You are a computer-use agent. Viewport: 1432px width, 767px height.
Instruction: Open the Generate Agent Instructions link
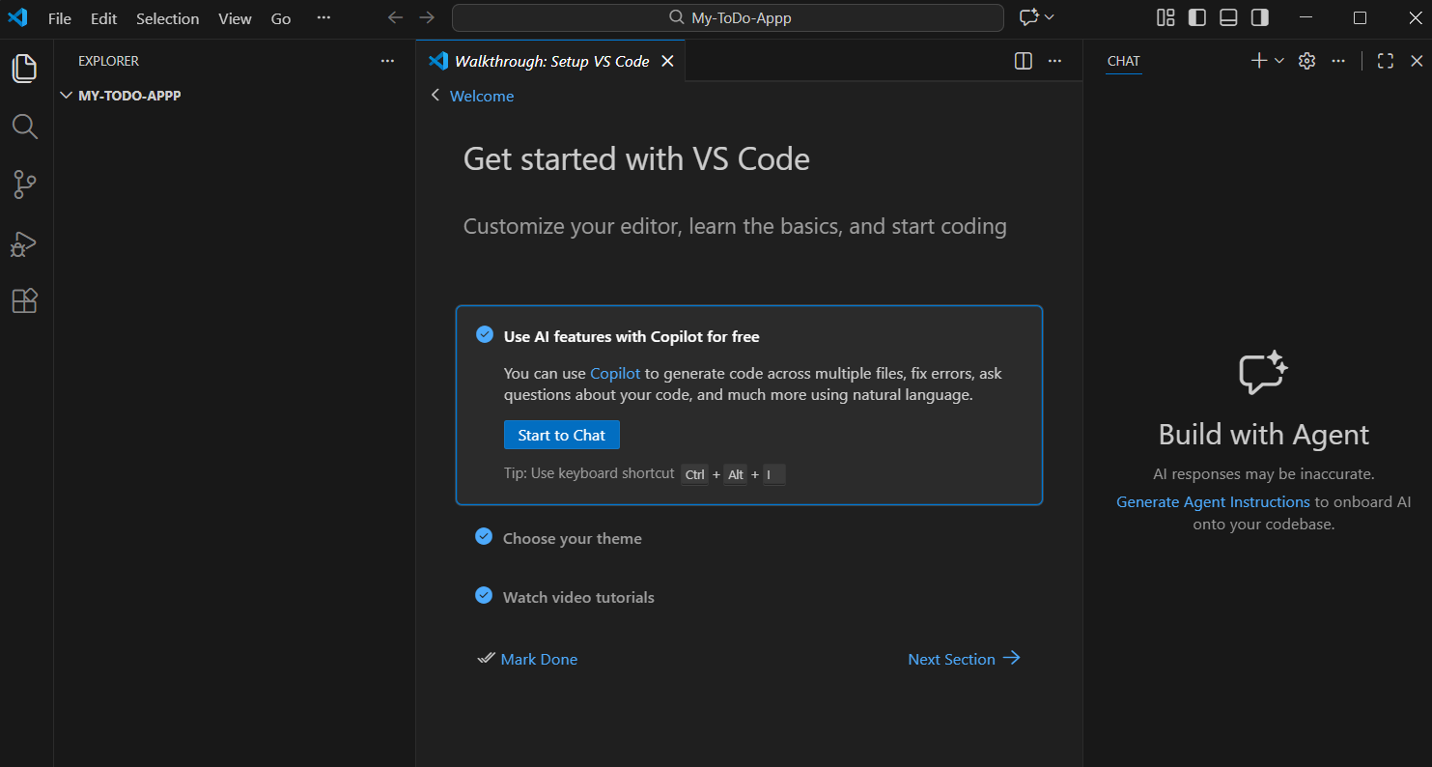(x=1213, y=501)
